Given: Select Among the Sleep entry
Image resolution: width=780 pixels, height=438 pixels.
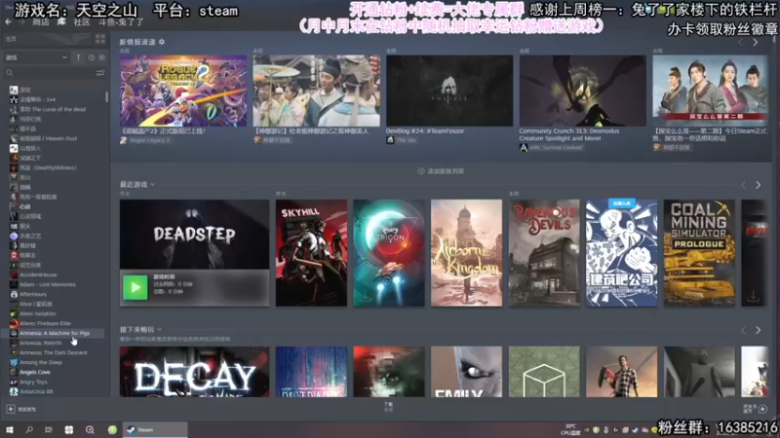Looking at the screenshot, I should 41,362.
